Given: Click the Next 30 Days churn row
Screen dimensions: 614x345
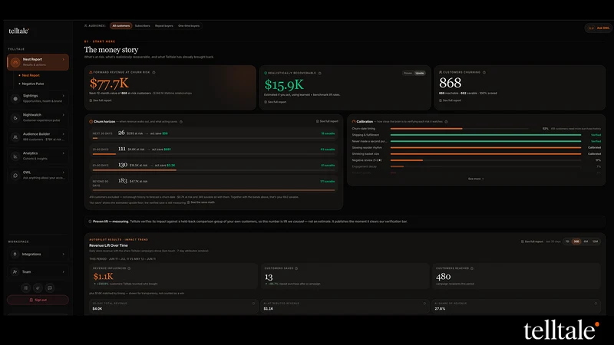Looking at the screenshot, I should (214, 133).
